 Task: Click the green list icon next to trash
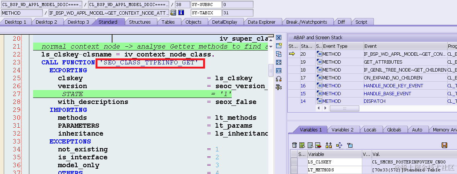tap(302, 145)
